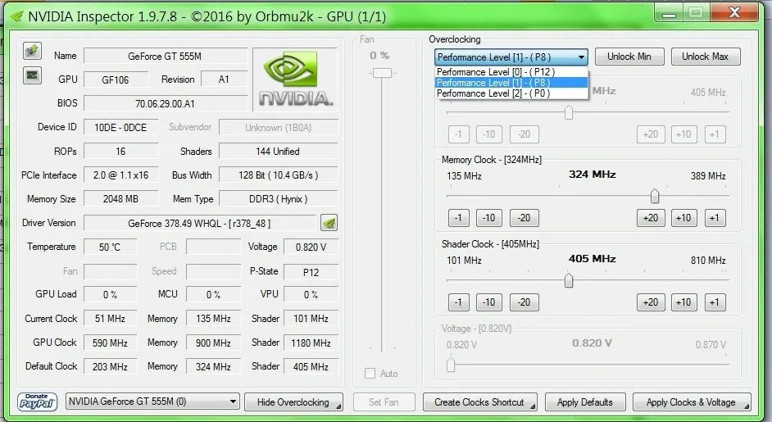Click the Unlock Min button
Viewport: 772px width, 422px height.
click(629, 57)
